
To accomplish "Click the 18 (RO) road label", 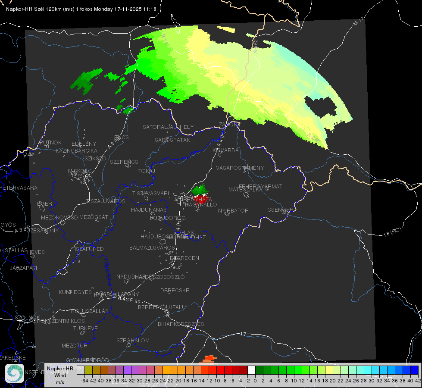I will 392,232.
